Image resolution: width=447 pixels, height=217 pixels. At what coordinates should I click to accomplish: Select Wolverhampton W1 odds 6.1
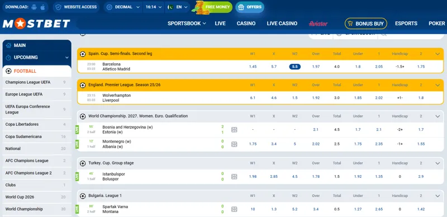pyautogui.click(x=253, y=98)
